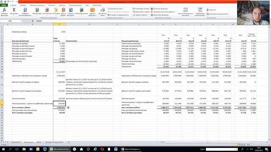
Task: Click Create from Selection in Defined Names
Action: [x=118, y=15]
